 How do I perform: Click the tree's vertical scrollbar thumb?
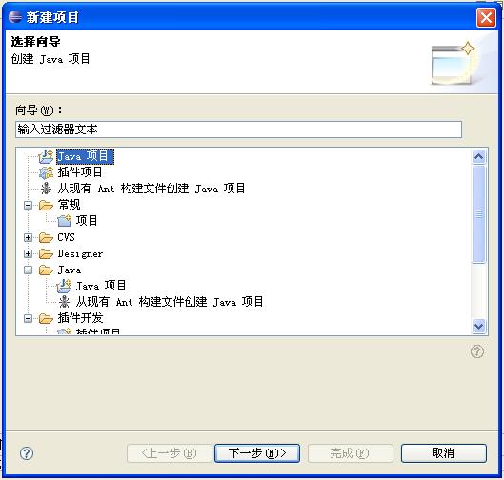point(479,214)
